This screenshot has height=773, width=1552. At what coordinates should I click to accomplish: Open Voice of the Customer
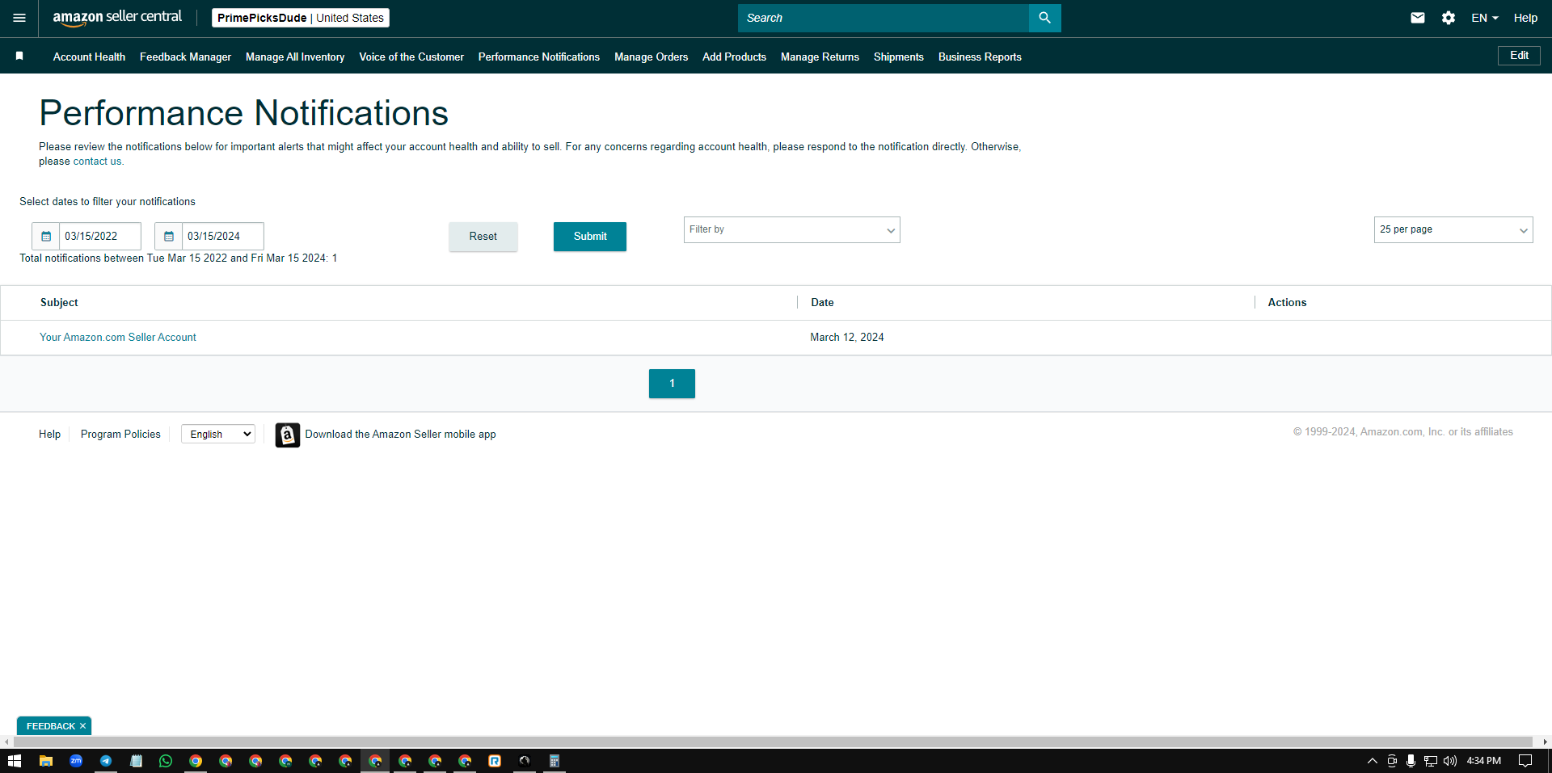tap(411, 57)
